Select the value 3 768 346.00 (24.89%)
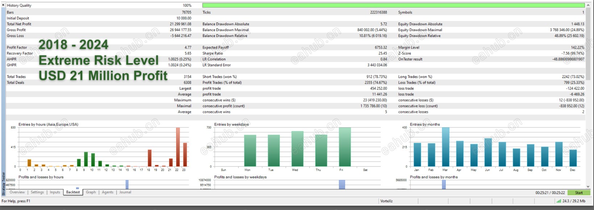Screen dimensions: 594x210 pos(567,30)
